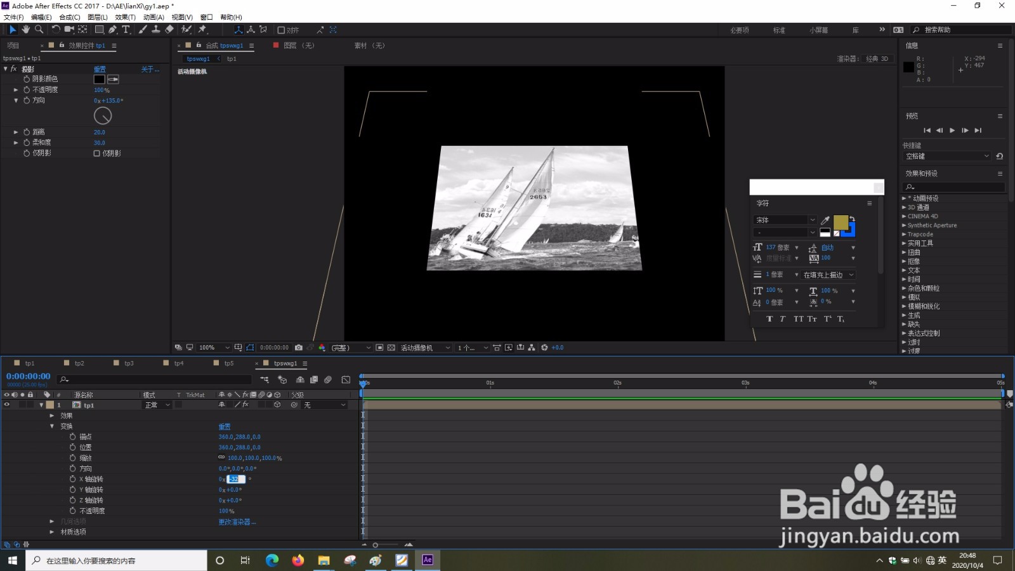Open the viewer magnification dropdown showing 100%
The height and width of the screenshot is (571, 1015).
214,348
